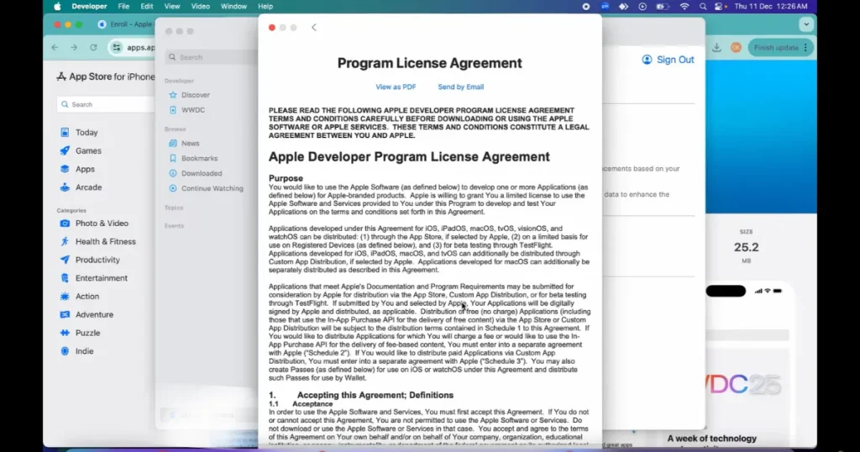Click the back chevron in the agreement window
860x452 pixels.
point(314,28)
